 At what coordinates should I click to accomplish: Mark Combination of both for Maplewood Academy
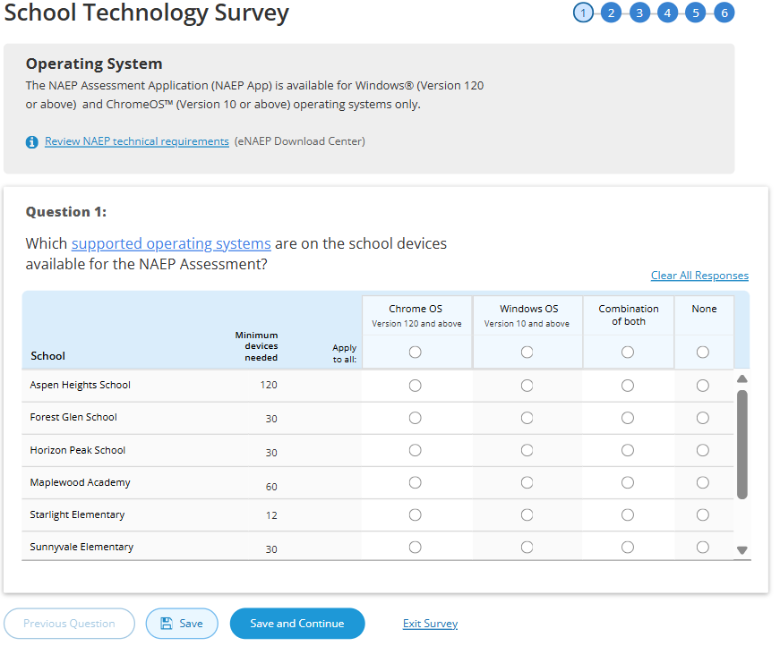(x=628, y=482)
